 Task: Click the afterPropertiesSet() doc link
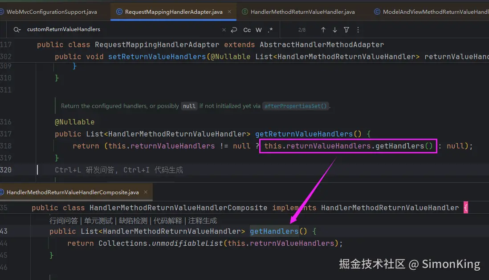click(x=296, y=106)
